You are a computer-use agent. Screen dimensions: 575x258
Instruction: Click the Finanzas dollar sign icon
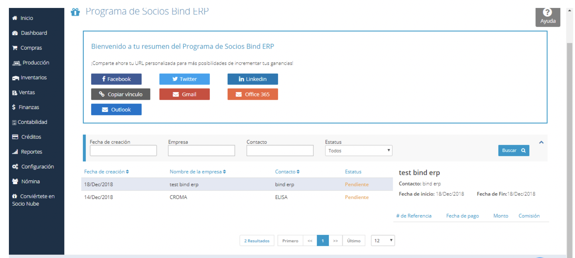point(14,107)
